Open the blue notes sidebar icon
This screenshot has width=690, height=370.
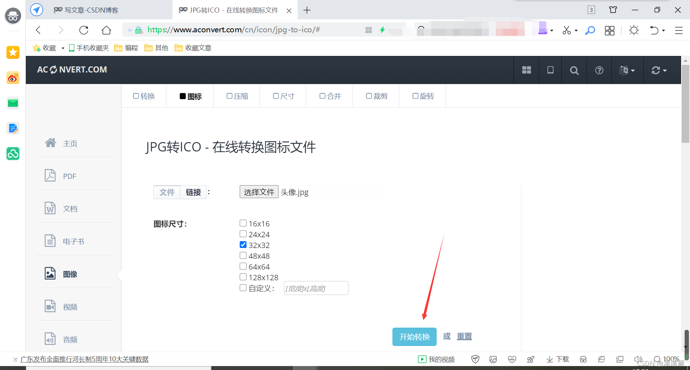(x=13, y=128)
